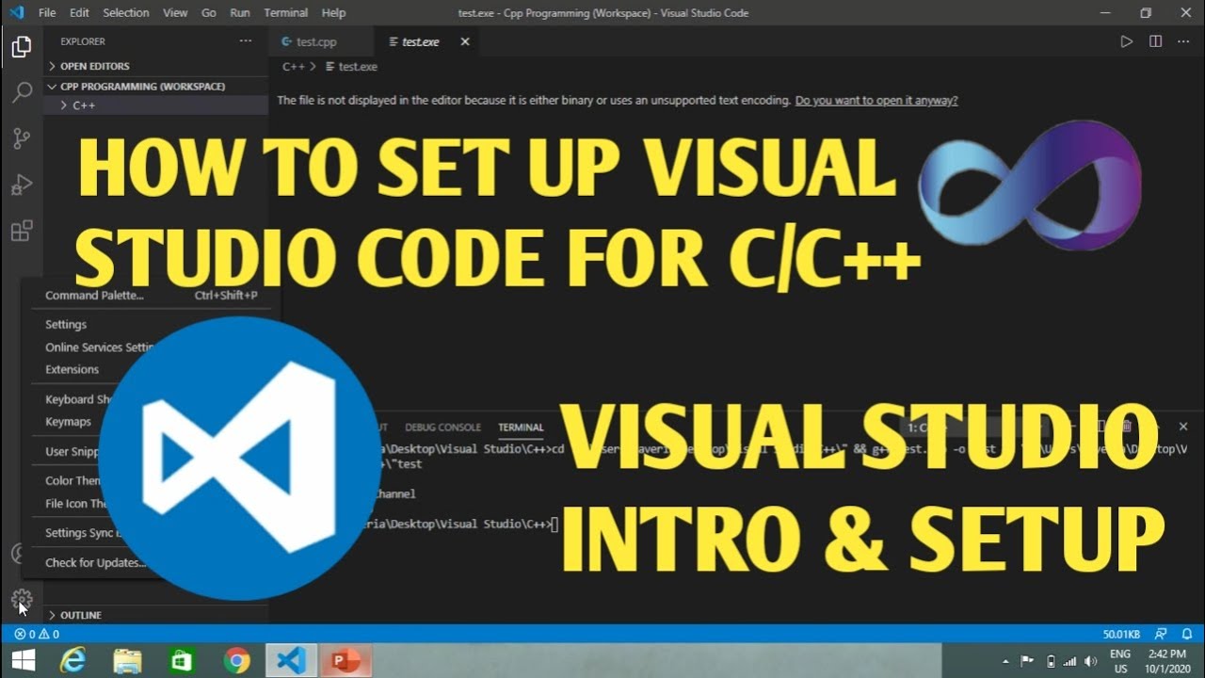Screen dimensions: 1205x678
Task: Open the Edit menu
Action: point(79,13)
